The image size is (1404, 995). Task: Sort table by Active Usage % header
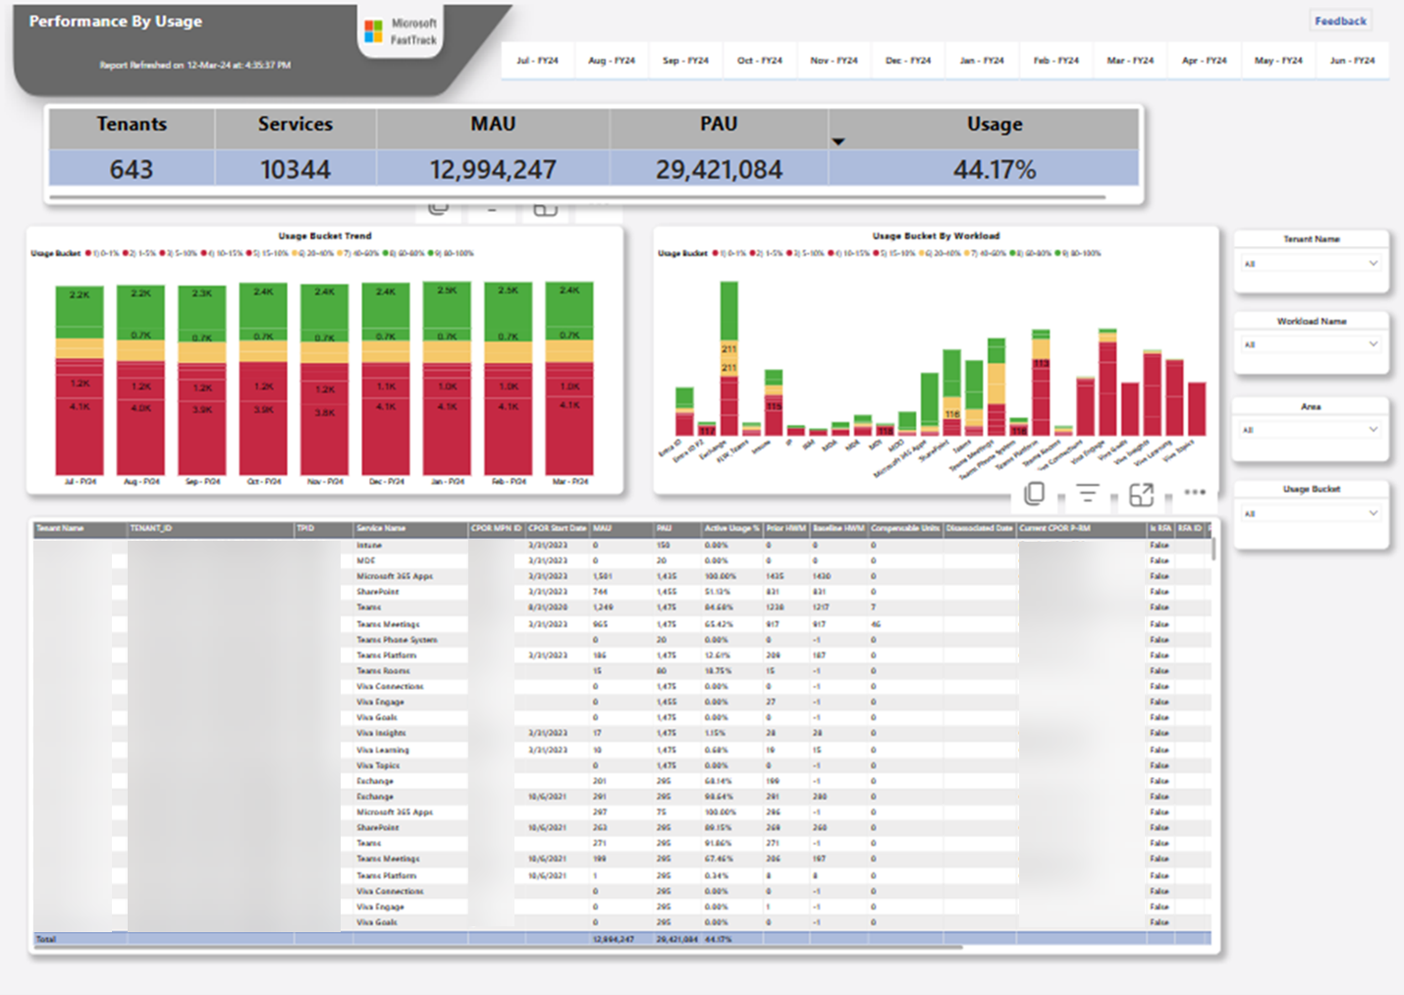[731, 528]
